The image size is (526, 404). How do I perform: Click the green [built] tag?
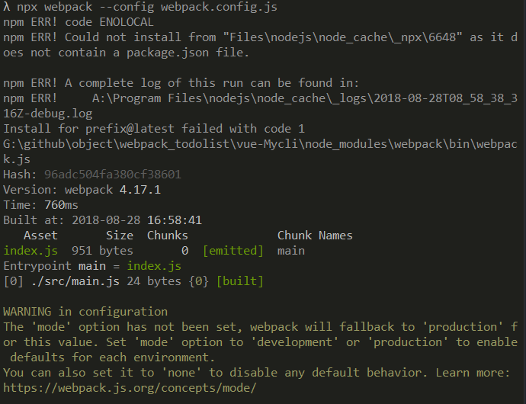click(x=240, y=281)
